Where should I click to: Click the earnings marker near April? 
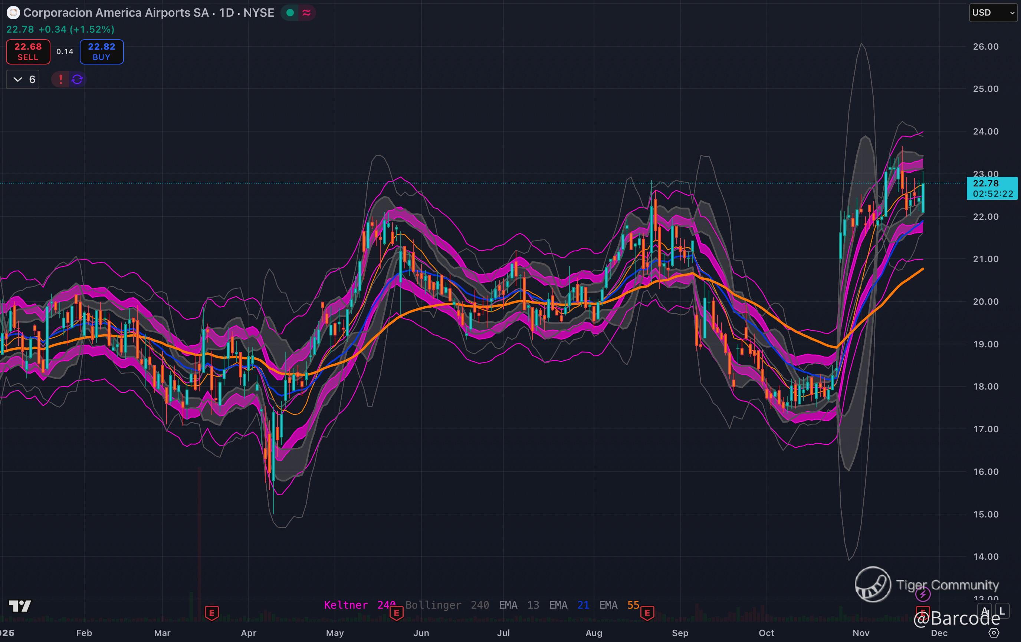(x=211, y=612)
